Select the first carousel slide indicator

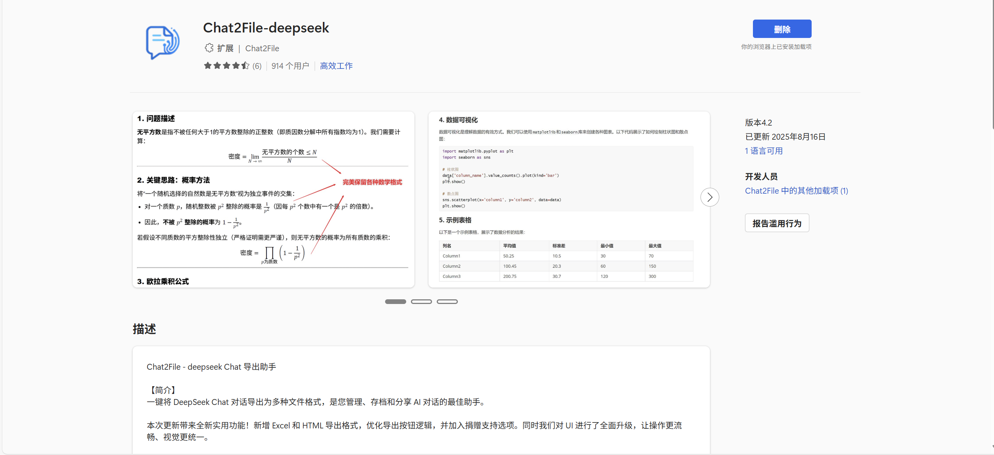(x=395, y=301)
